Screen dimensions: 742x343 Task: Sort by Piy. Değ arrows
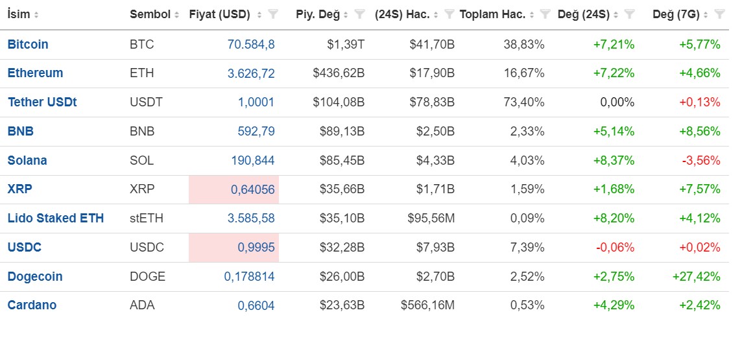tap(346, 15)
